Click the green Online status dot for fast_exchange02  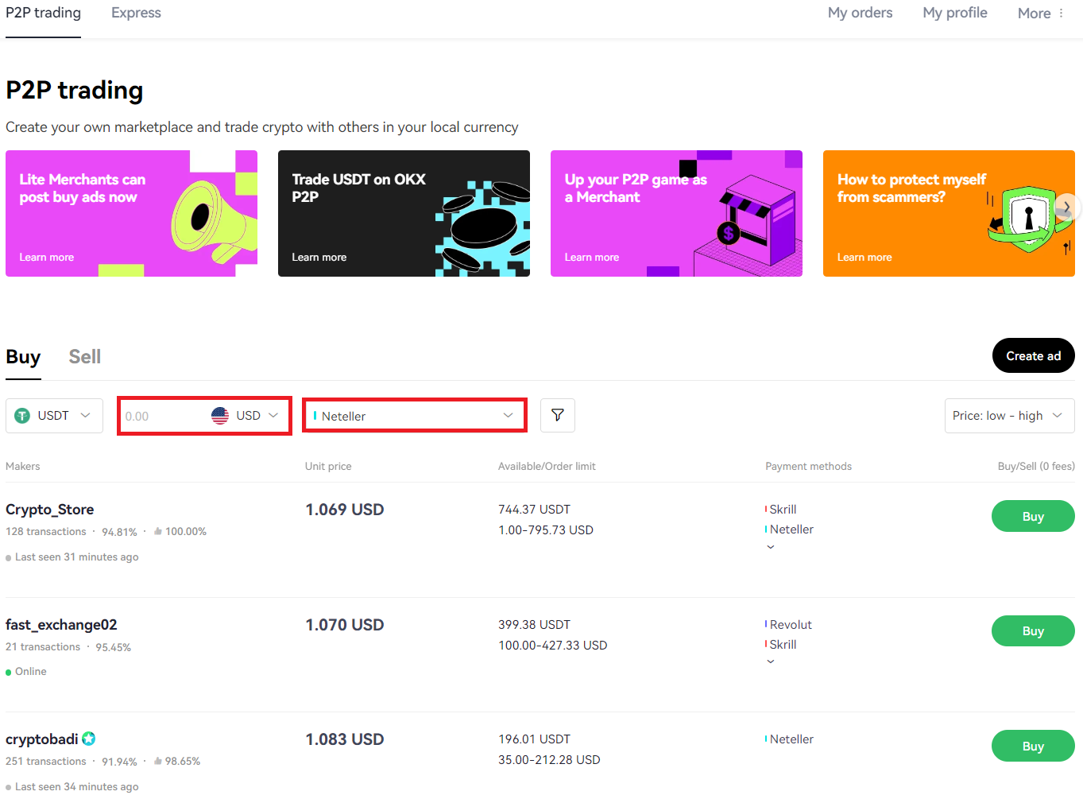click(9, 672)
